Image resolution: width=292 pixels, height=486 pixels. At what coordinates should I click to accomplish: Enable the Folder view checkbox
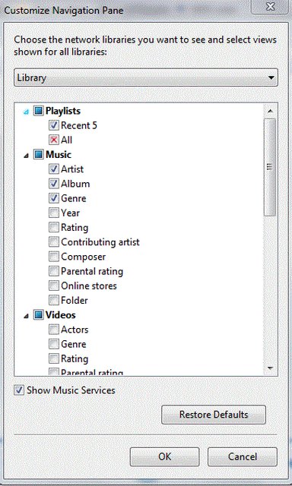point(54,301)
